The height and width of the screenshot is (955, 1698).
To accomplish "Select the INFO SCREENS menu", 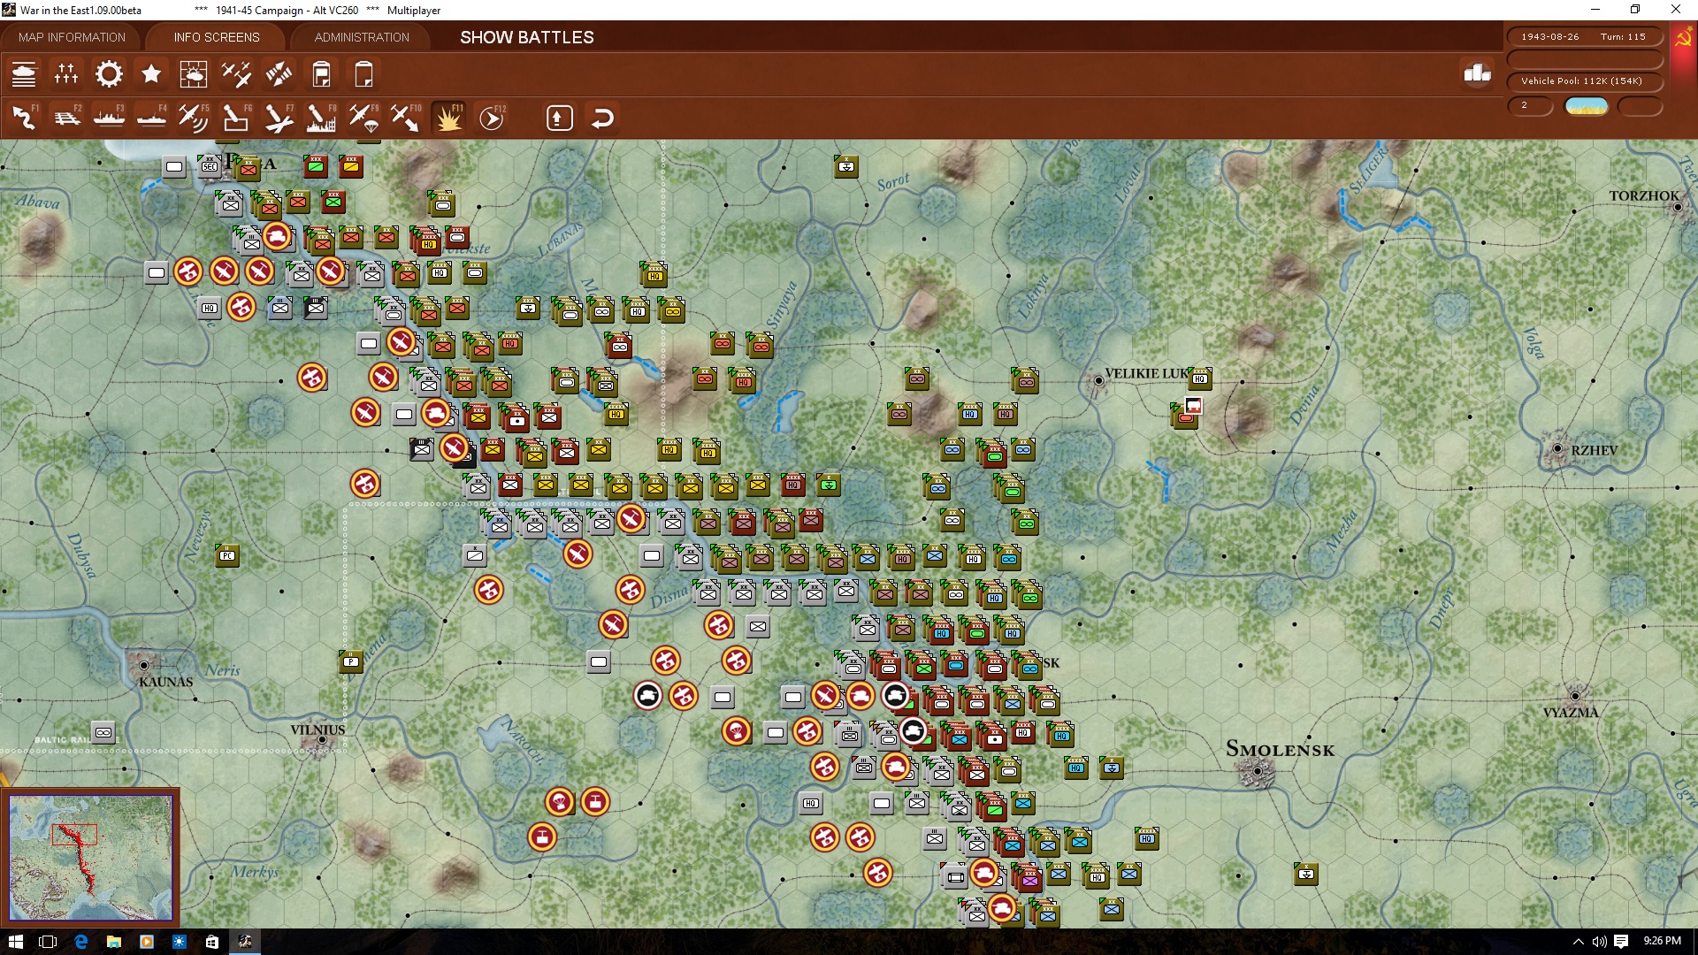I will coord(216,37).
